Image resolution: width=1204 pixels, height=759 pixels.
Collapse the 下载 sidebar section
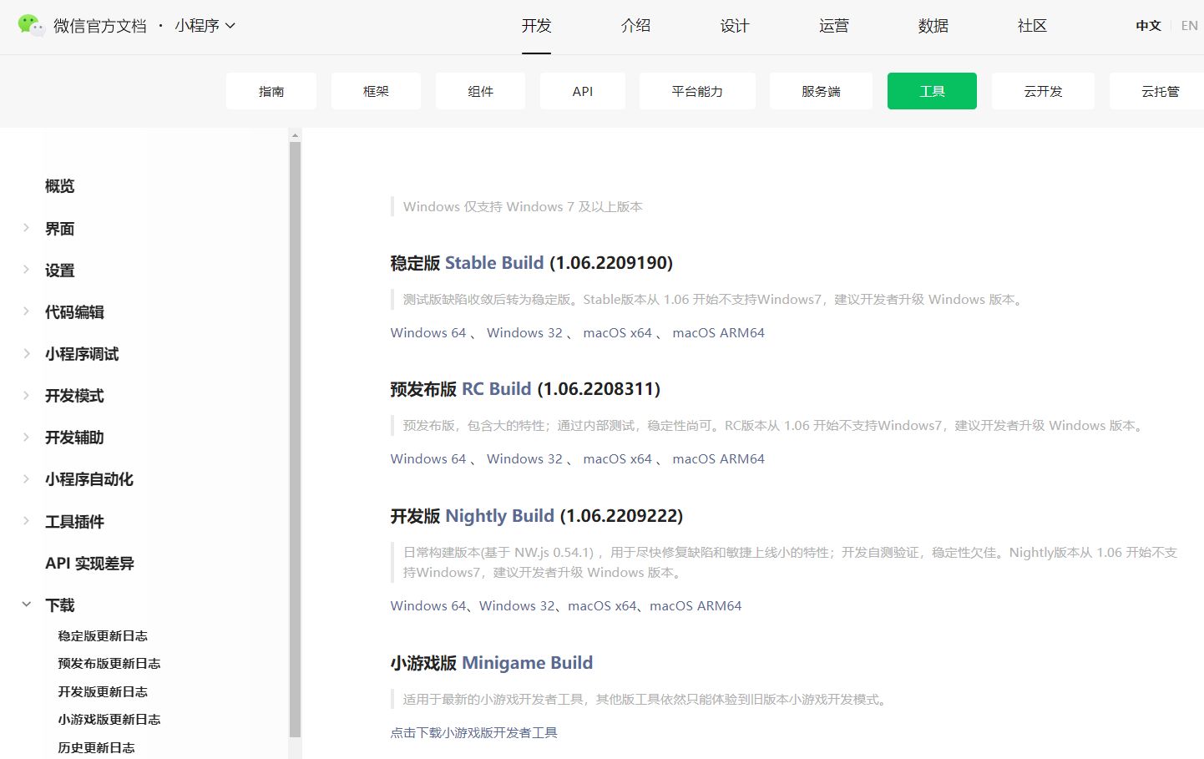(26, 605)
